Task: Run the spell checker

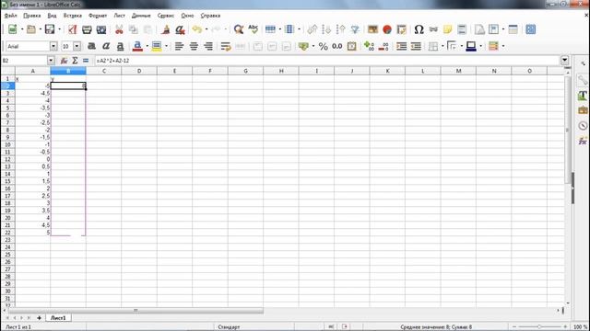Action: click(254, 29)
